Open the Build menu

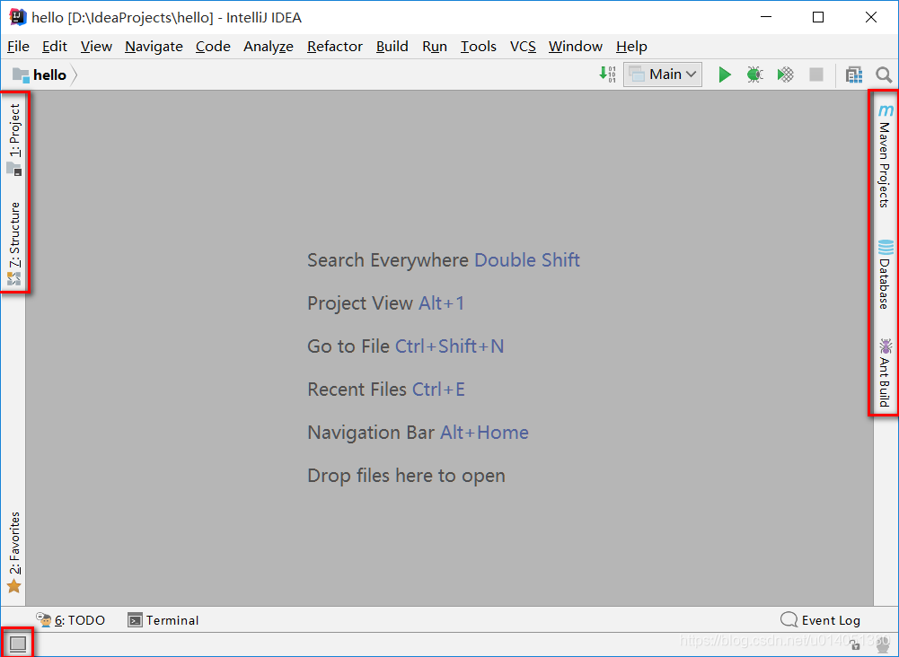click(x=392, y=47)
